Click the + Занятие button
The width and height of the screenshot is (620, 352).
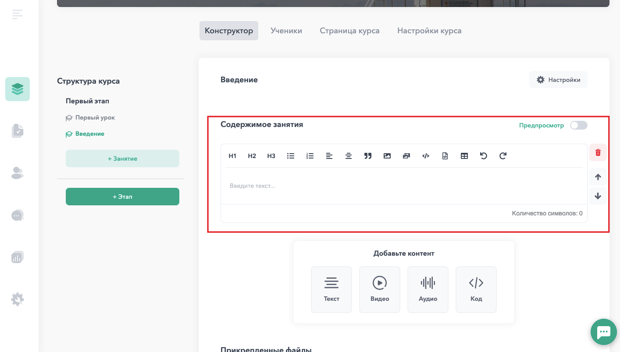(122, 158)
